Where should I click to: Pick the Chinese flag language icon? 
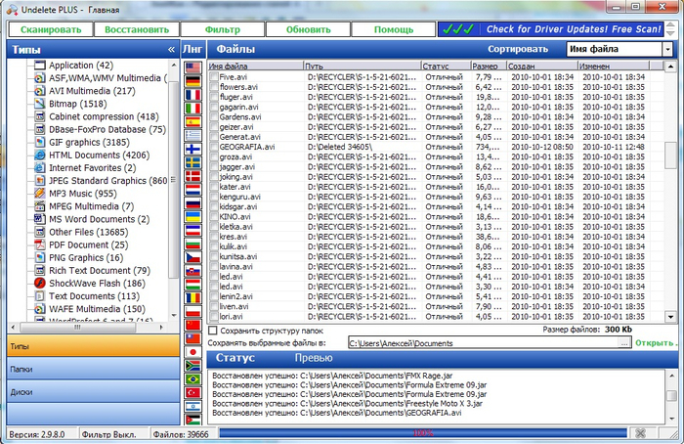192,325
